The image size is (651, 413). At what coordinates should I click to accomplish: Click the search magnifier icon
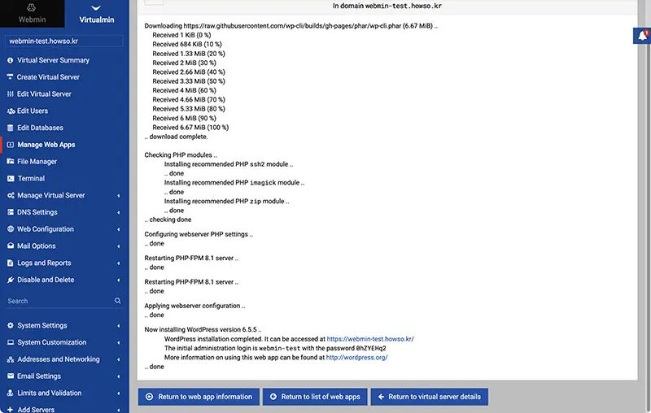117,301
